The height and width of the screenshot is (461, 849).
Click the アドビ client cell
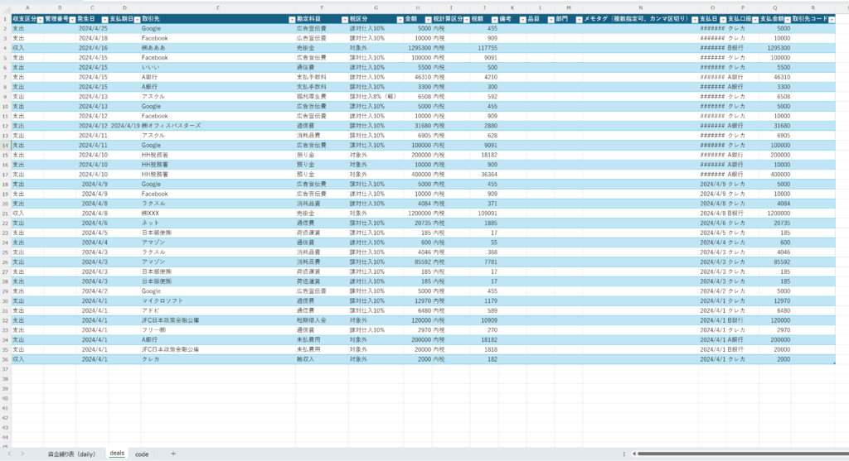218,310
